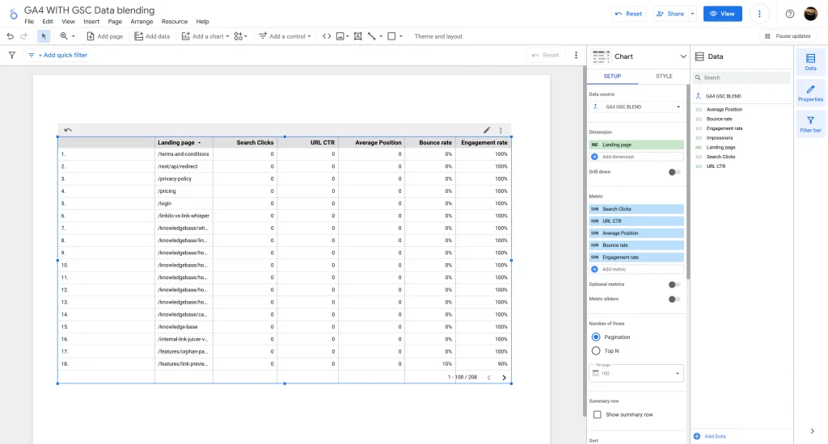Open community visualizations and components icon

coord(240,36)
